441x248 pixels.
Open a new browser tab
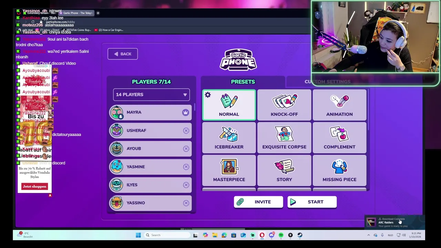[x=98, y=13]
